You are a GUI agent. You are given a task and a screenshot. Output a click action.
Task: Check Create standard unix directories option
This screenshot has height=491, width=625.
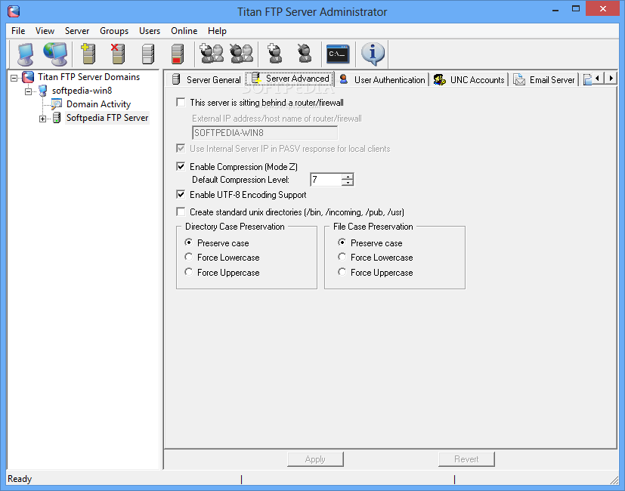pyautogui.click(x=181, y=212)
